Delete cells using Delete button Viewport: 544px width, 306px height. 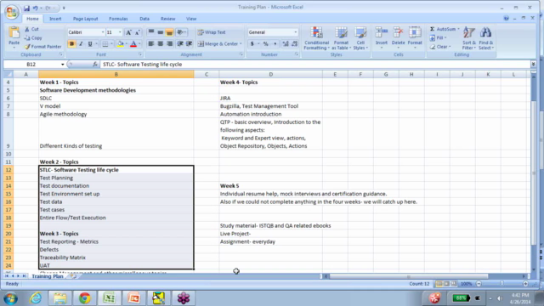tap(398, 37)
